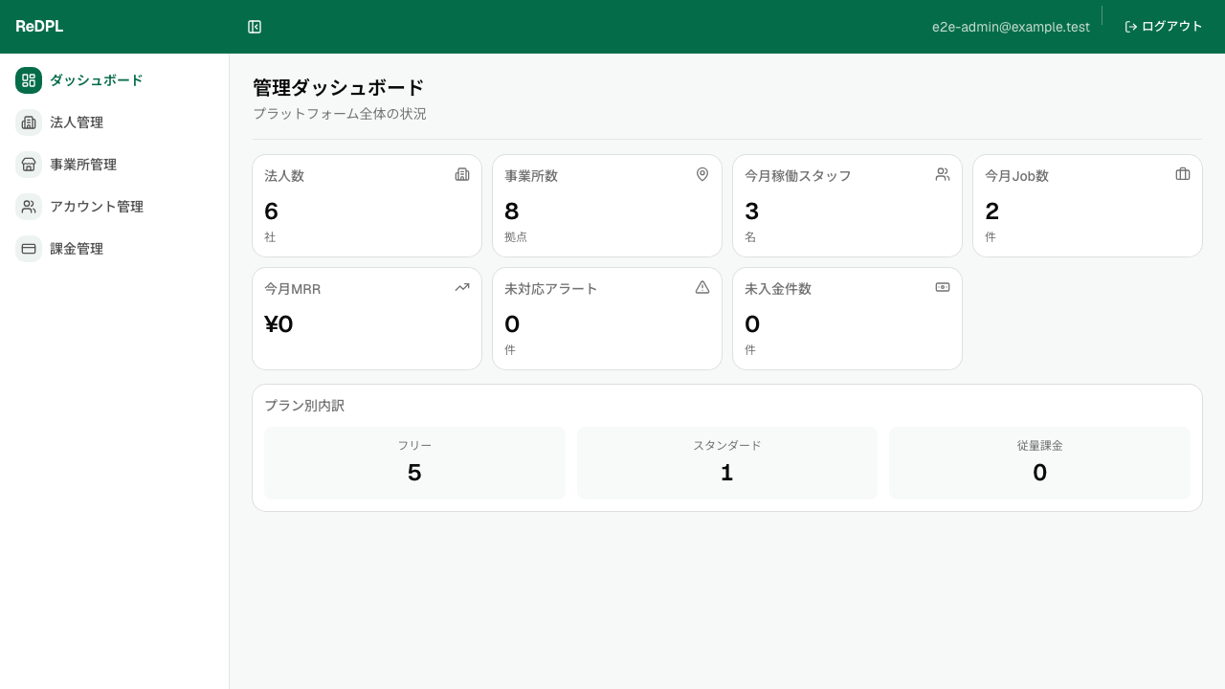
Task: Click the スタンダード plan count tile
Action: click(x=727, y=463)
